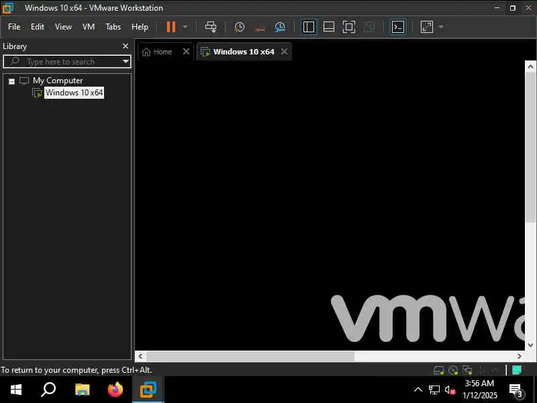The width and height of the screenshot is (537, 403).
Task: Open the VM menu
Action: 89,27
